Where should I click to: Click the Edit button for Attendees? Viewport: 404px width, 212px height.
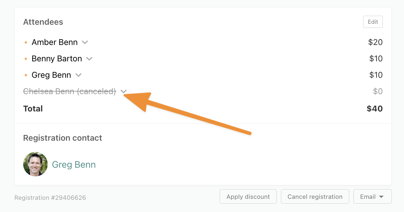pyautogui.click(x=373, y=22)
